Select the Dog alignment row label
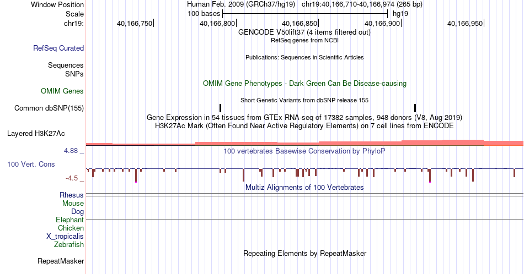The image size is (524, 274). click(77, 212)
